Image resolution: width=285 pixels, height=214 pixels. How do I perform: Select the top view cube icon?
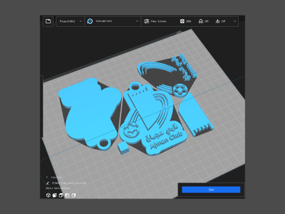(61, 196)
